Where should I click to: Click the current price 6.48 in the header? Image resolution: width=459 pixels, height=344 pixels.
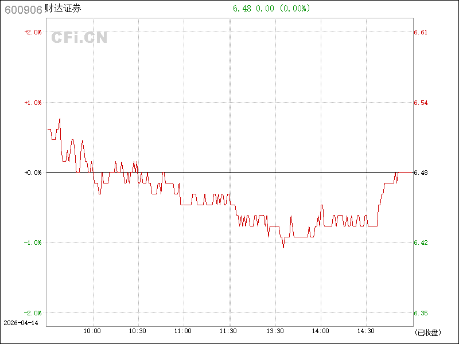click(x=242, y=9)
